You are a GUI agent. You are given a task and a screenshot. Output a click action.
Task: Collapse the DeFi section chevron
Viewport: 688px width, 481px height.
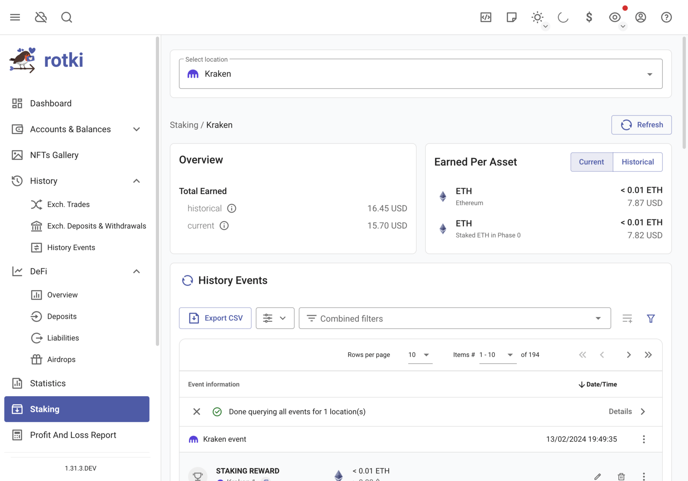click(x=136, y=271)
